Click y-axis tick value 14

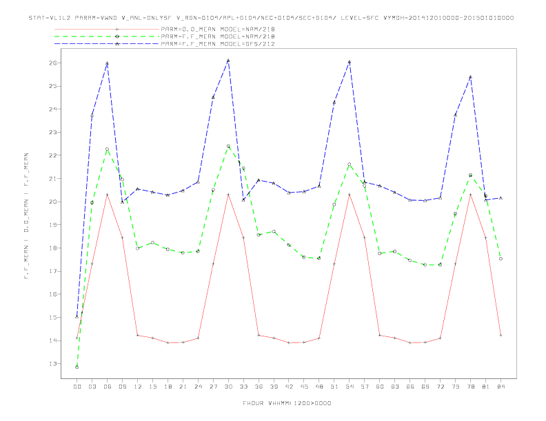click(x=53, y=341)
